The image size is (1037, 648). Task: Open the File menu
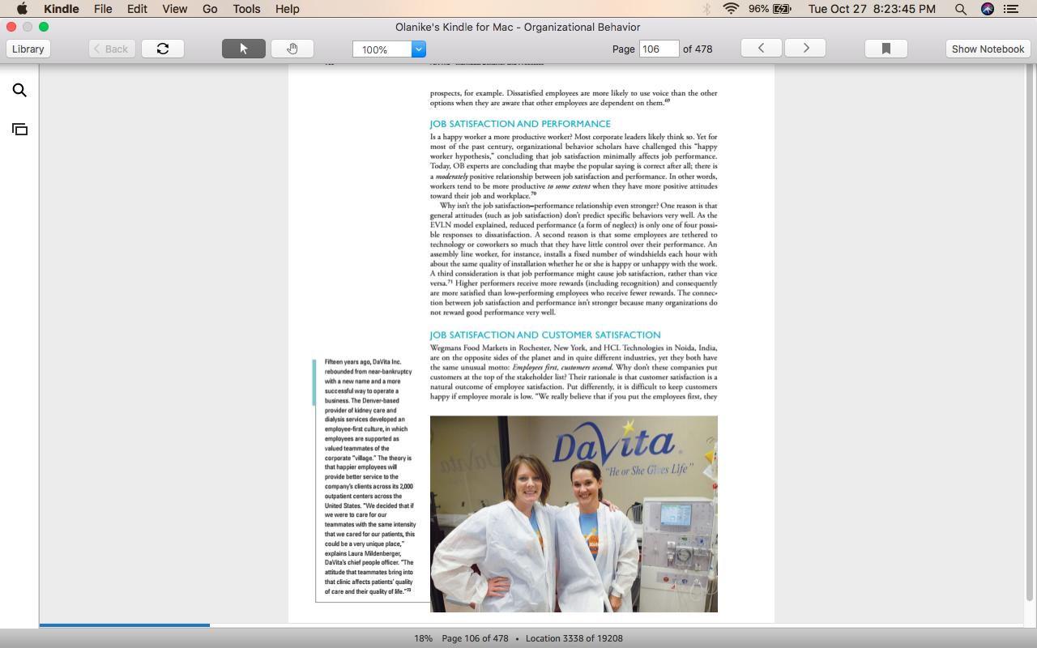pos(103,9)
